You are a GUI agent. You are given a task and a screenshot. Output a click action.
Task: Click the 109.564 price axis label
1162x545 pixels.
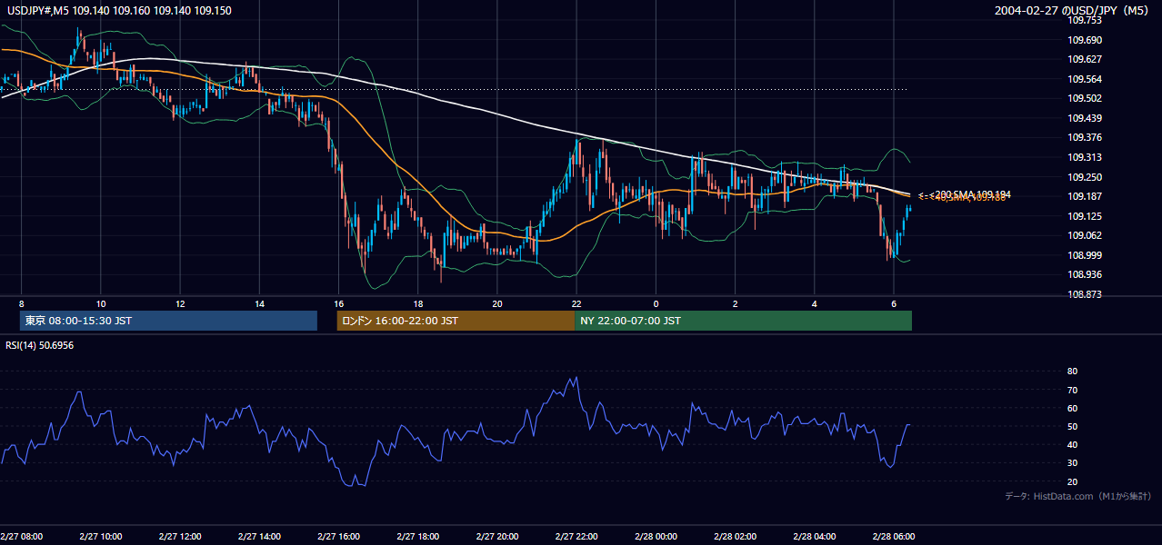tap(1085, 79)
